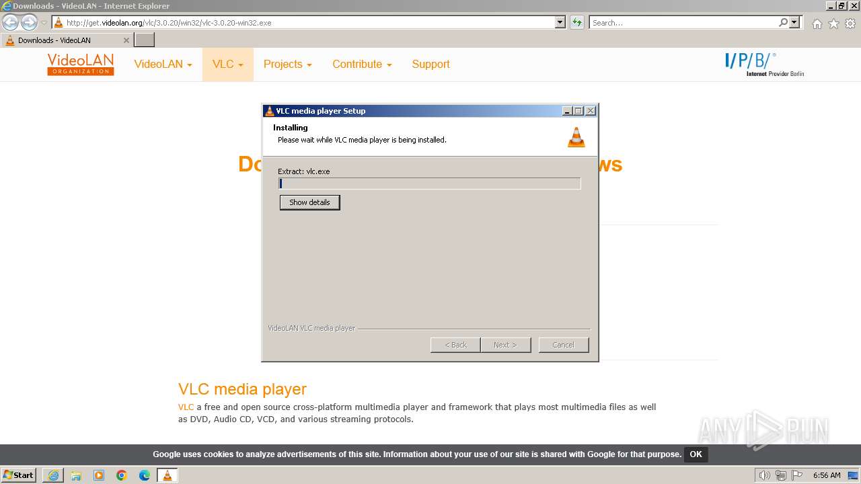This screenshot has height=484, width=861.
Task: Click the address bar URL field
Action: 303,23
